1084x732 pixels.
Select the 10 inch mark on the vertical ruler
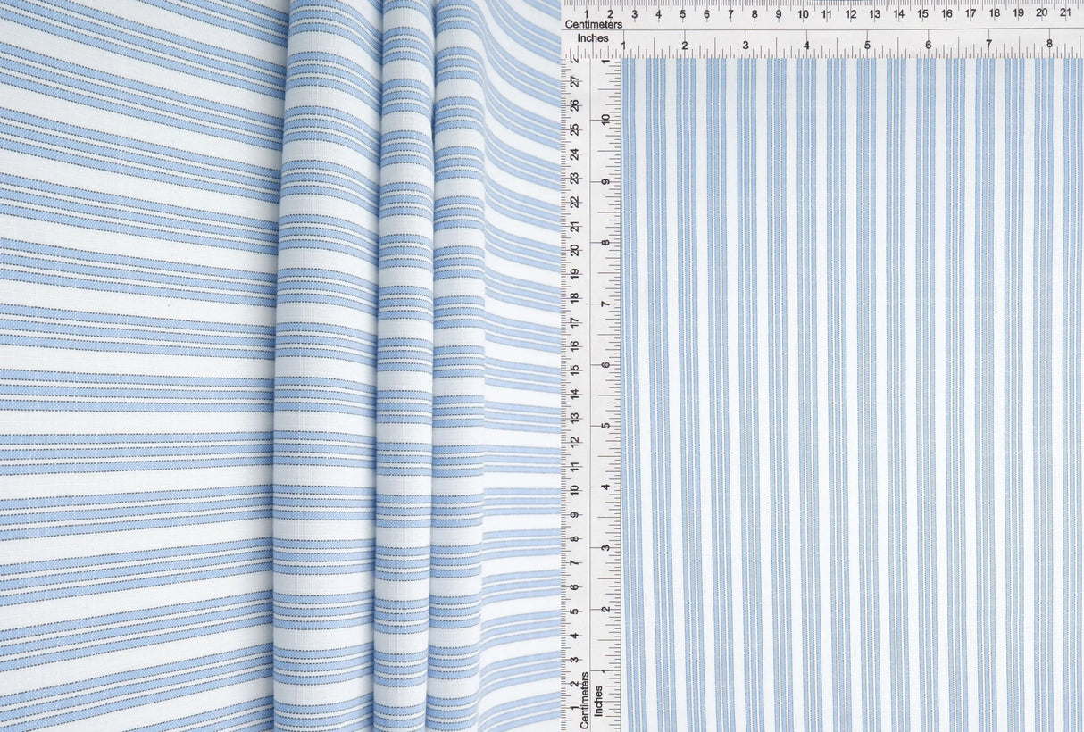pyautogui.click(x=605, y=120)
